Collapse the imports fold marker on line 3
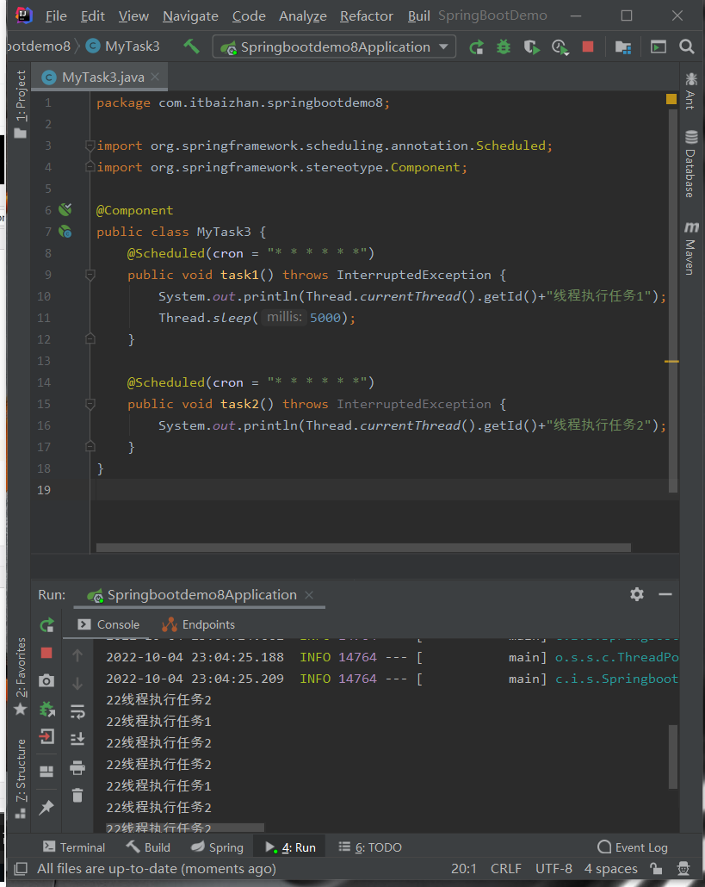Viewport: 705px width, 887px height. pos(90,146)
